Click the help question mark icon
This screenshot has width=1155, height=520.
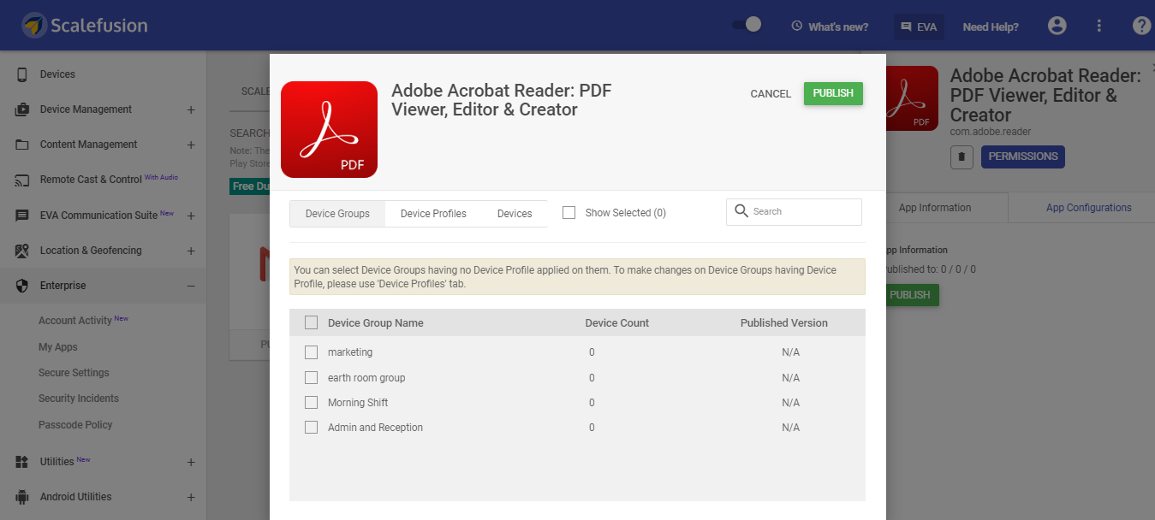[x=1141, y=26]
